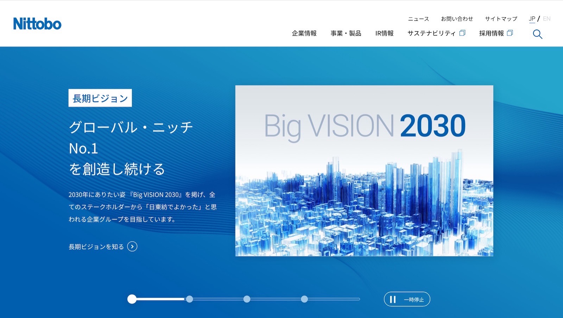This screenshot has height=318, width=563.
Task: Click the external-link icon beside 採用情報
Action: point(510,33)
